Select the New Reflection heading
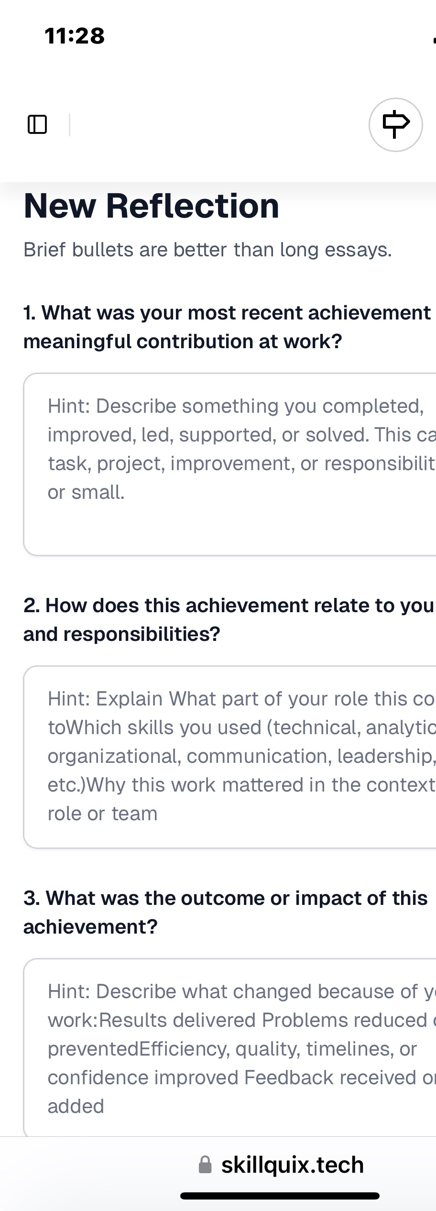Viewport: 436px width, 1211px height. coord(152,206)
